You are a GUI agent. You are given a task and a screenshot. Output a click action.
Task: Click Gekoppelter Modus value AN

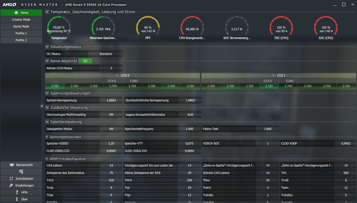[x=111, y=129]
